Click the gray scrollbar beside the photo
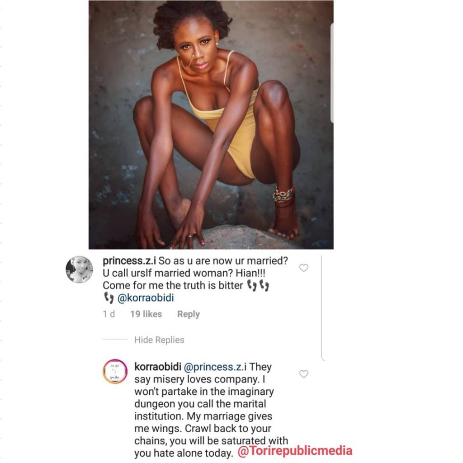 [332, 73]
